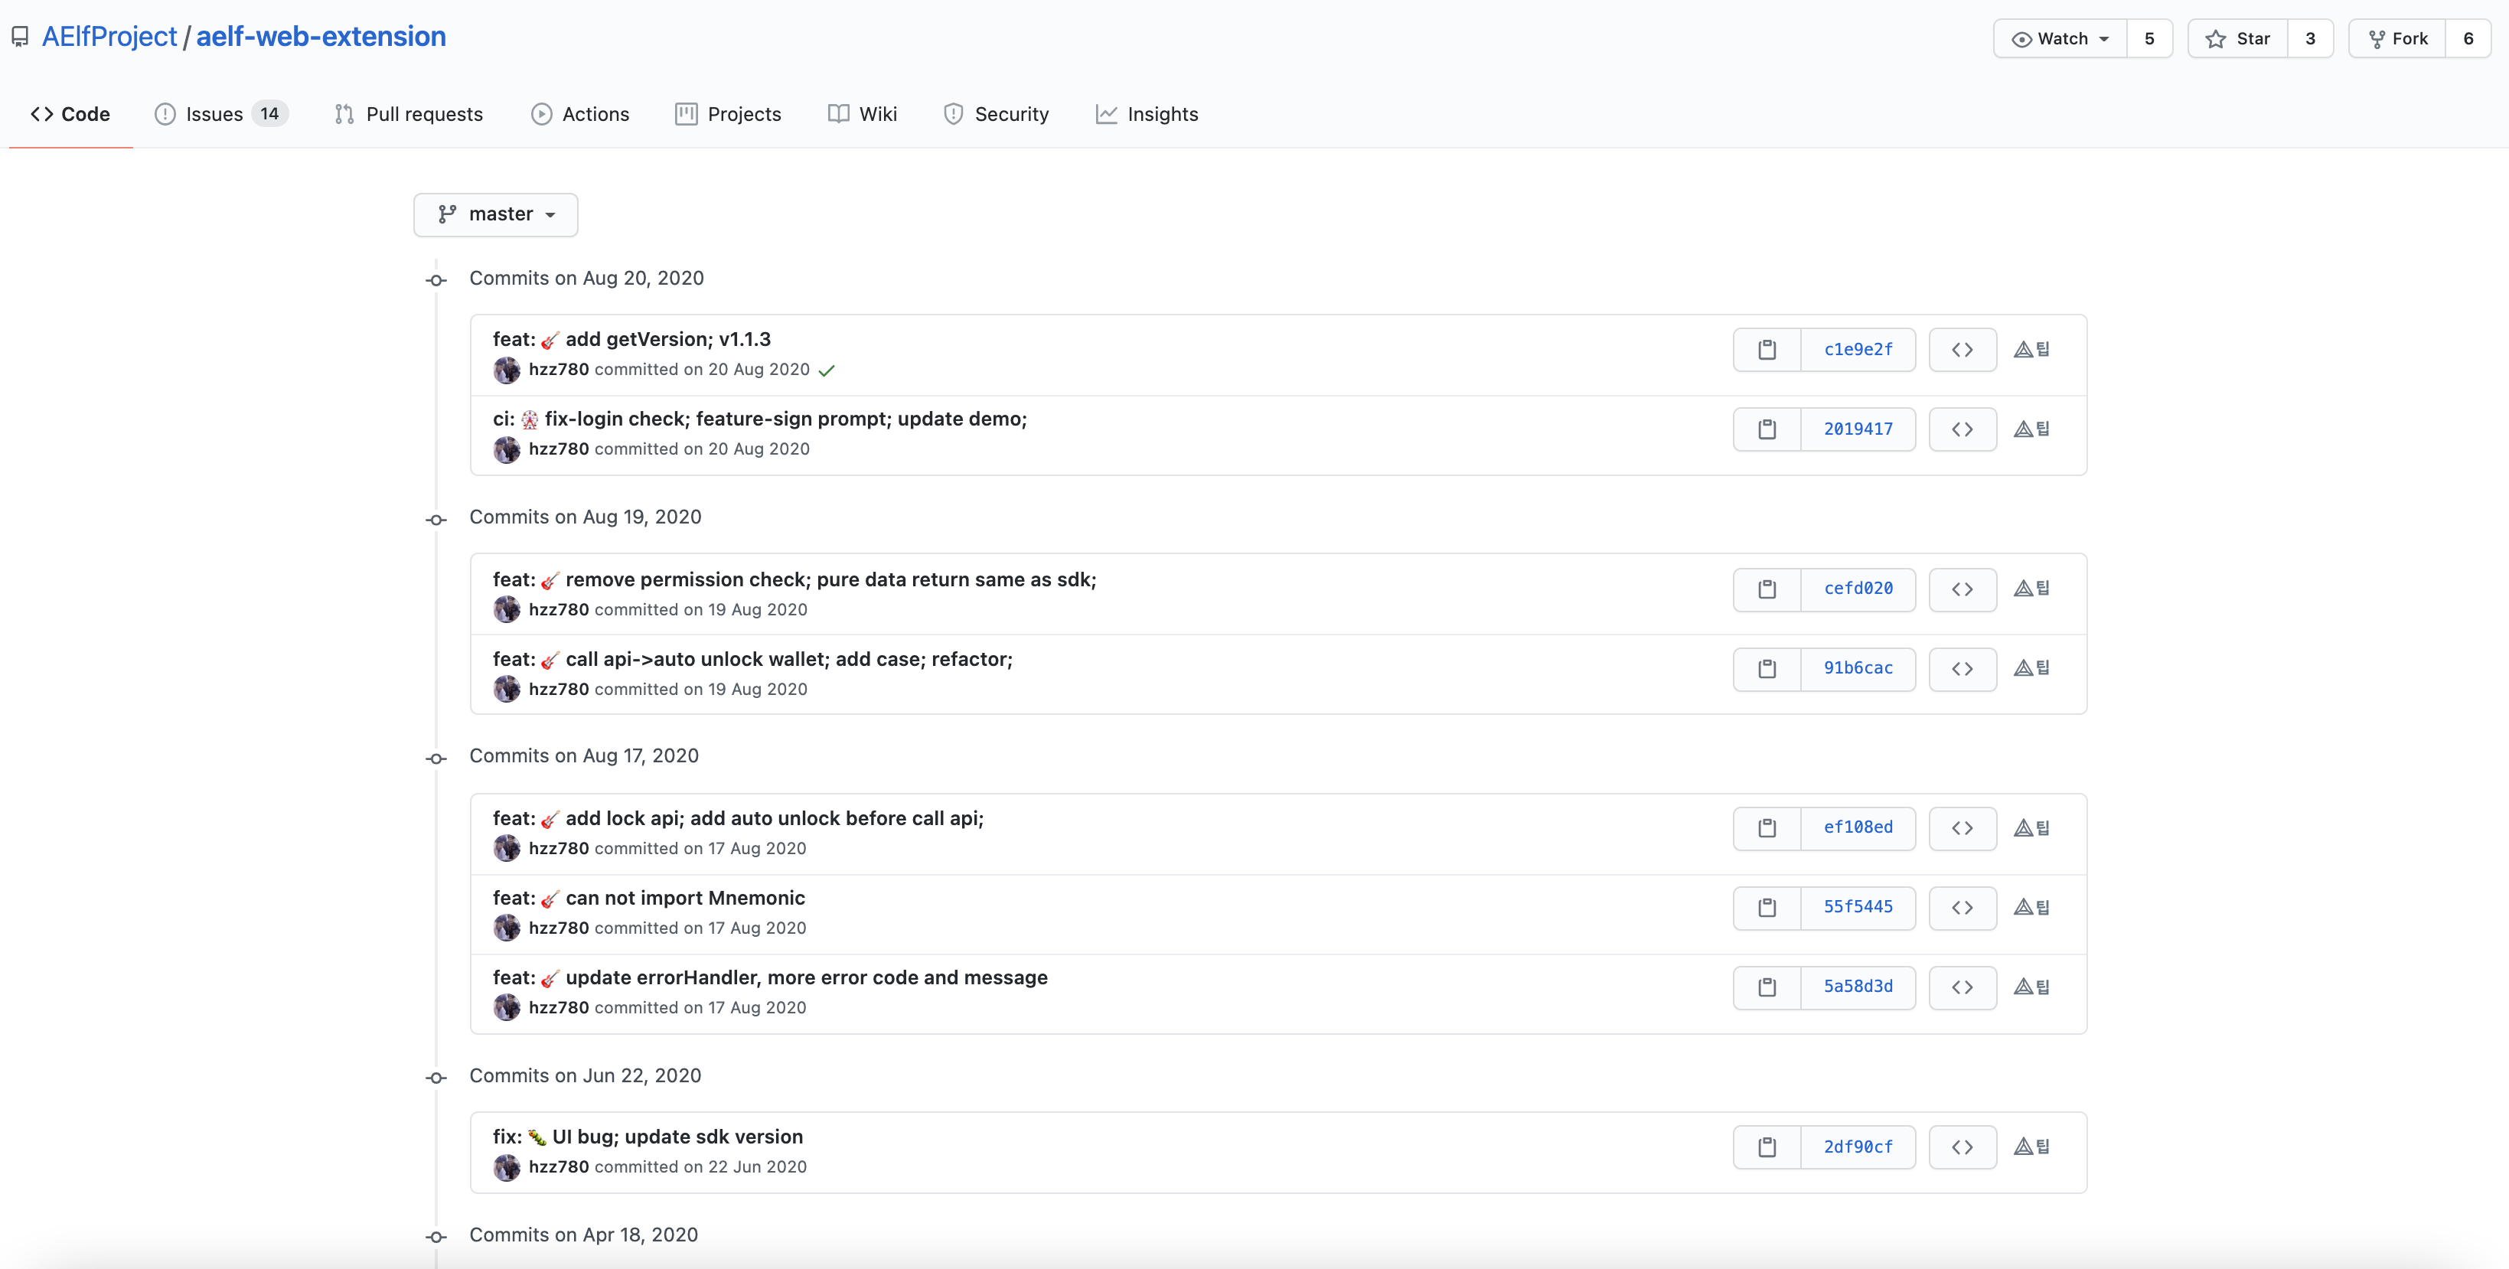Switch to the Code tab
The height and width of the screenshot is (1269, 2509).
pos(70,114)
